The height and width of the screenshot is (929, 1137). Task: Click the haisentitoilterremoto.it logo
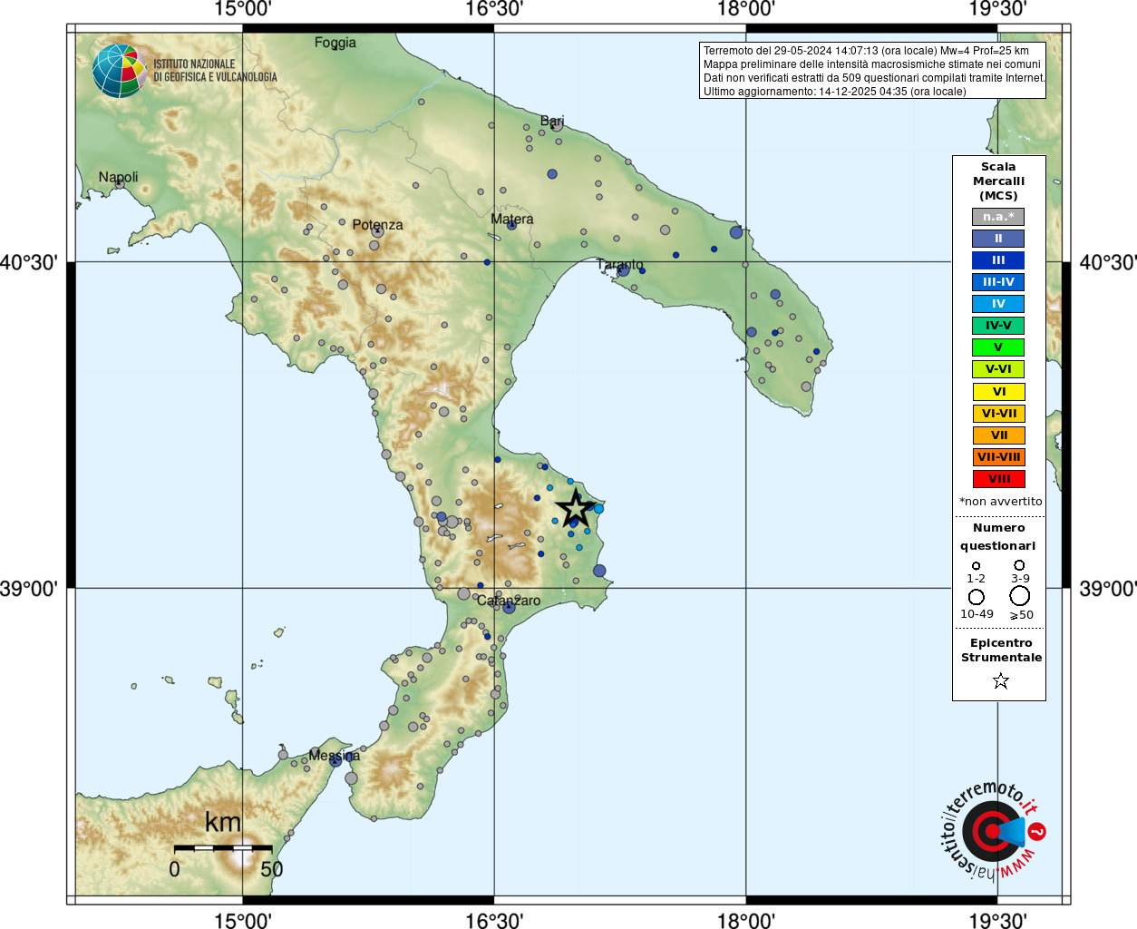[x=992, y=830]
